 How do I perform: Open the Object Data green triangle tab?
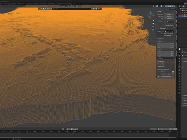[x=179, y=87]
